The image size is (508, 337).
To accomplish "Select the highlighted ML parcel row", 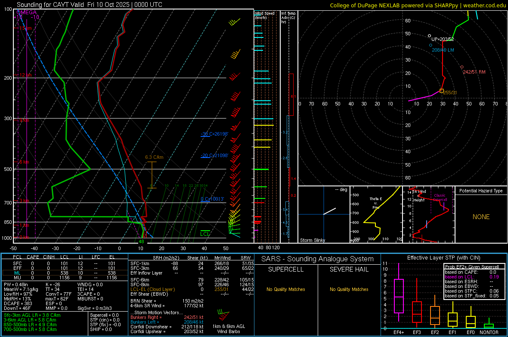I will [65, 273].
